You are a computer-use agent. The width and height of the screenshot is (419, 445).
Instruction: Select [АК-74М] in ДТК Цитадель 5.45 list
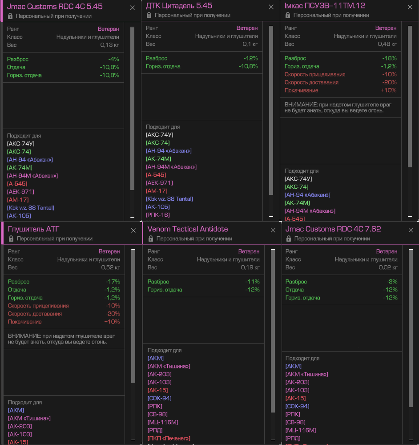159,159
